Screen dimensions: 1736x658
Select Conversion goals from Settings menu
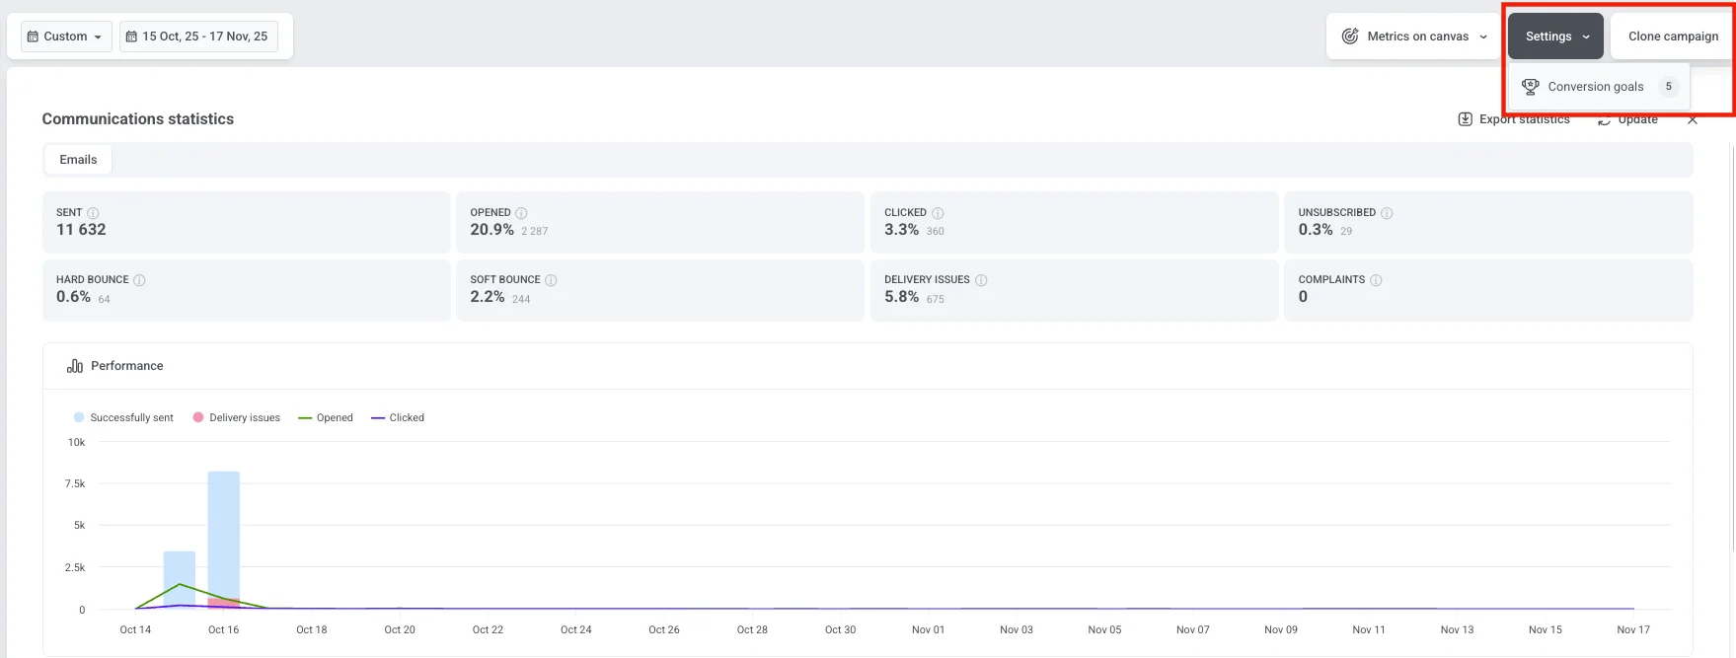click(1595, 87)
